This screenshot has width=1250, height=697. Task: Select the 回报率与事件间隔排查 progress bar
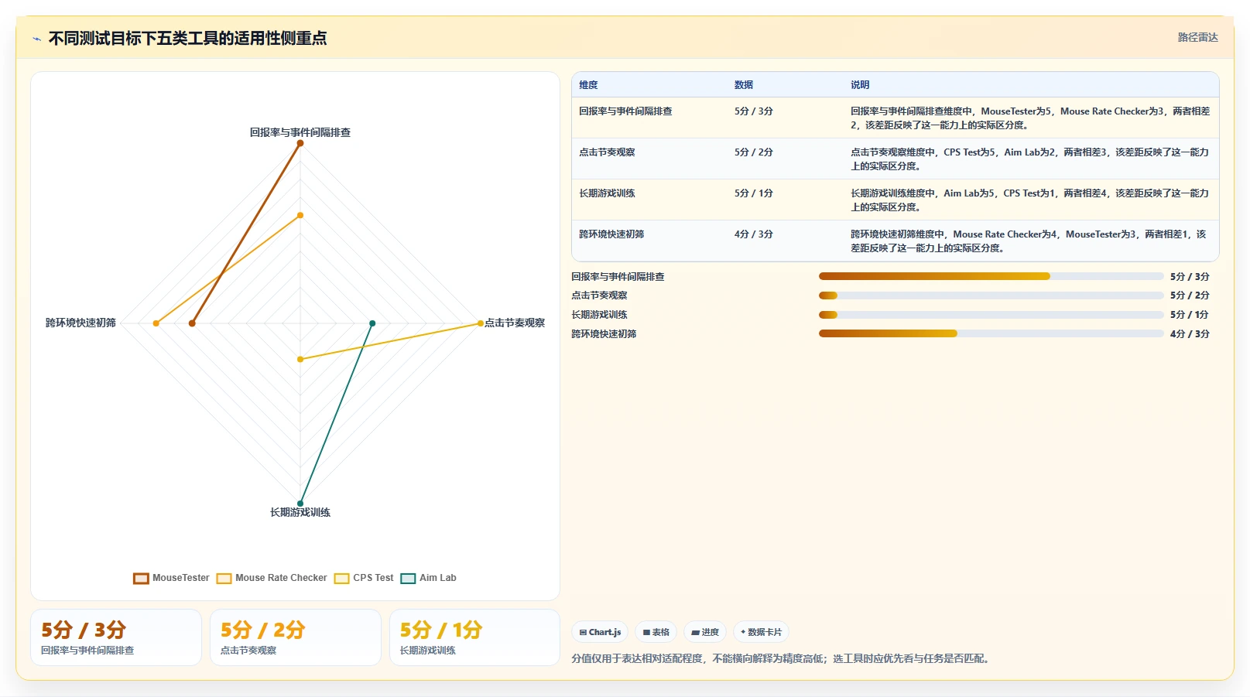pyautogui.click(x=991, y=276)
